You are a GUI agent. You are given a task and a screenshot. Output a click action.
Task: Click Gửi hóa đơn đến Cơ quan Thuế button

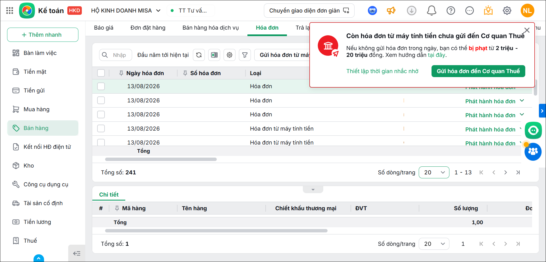[478, 71]
